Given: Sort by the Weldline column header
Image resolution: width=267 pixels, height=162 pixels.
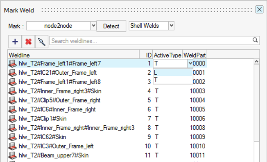Looking at the screenshot, I should point(74,55).
